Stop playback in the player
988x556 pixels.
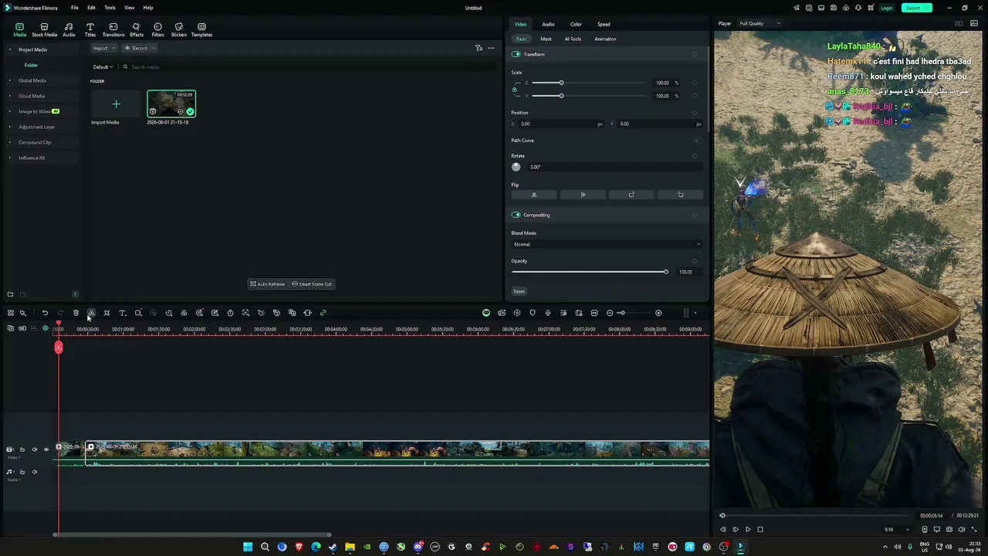(x=760, y=530)
